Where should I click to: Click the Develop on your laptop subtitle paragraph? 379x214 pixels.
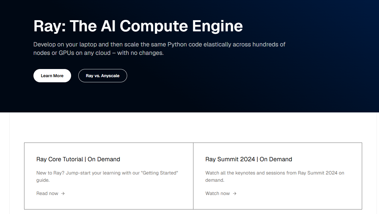pyautogui.click(x=159, y=49)
